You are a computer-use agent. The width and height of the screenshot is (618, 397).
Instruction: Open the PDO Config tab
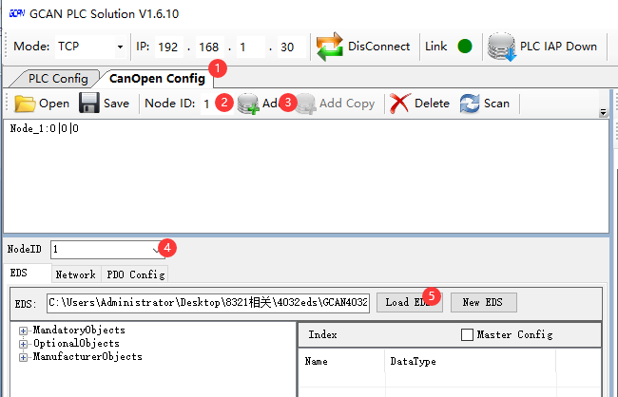tap(134, 274)
